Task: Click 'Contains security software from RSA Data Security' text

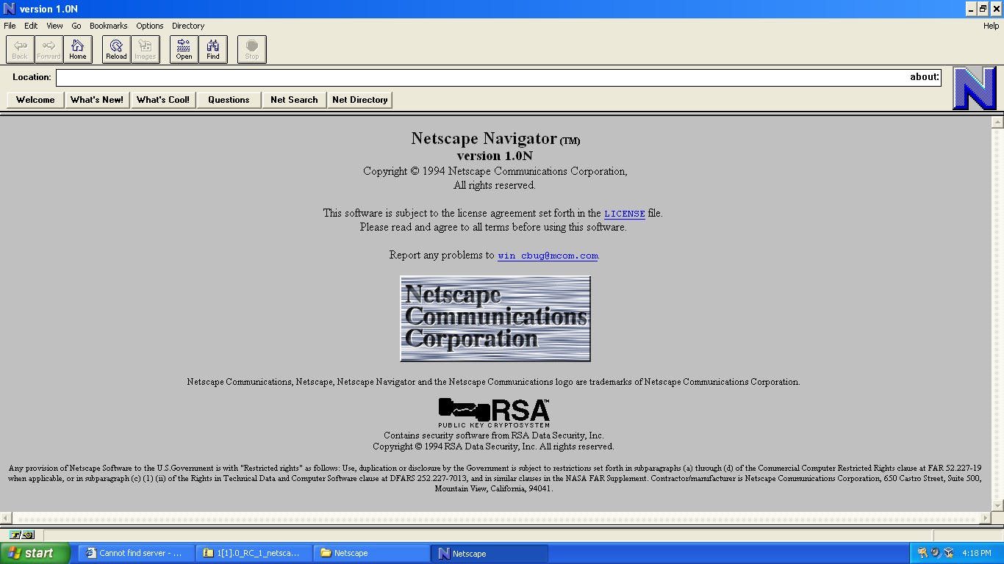Action: tap(494, 435)
